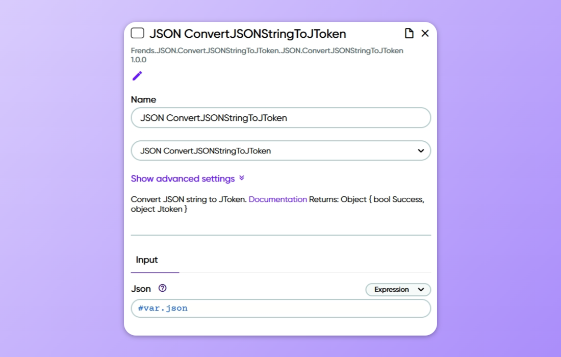This screenshot has height=357, width=561.
Task: Click the JSON ConvertJSONStringToJToken panel title
Action: (247, 34)
